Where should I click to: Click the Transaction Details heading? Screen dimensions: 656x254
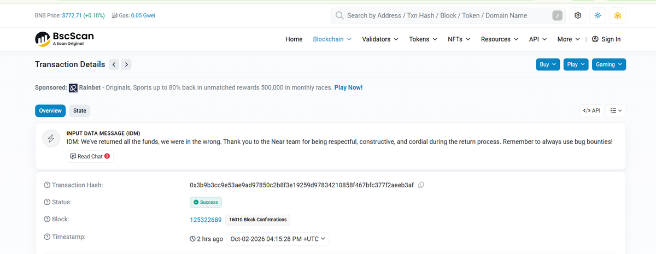point(70,64)
